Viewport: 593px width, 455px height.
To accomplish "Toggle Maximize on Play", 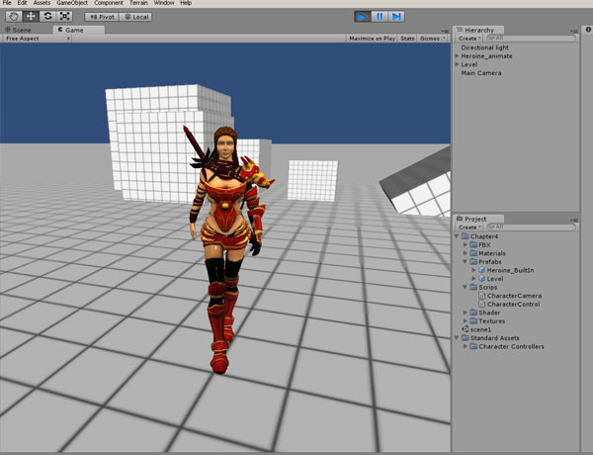I will click(x=371, y=38).
